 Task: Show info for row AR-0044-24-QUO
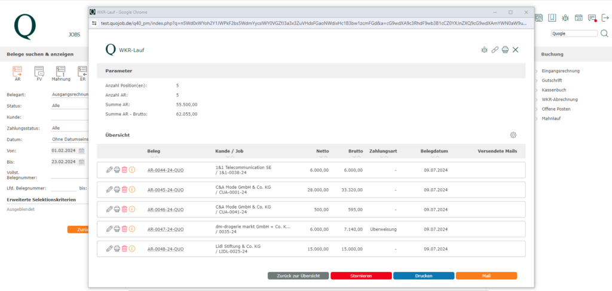coord(132,170)
